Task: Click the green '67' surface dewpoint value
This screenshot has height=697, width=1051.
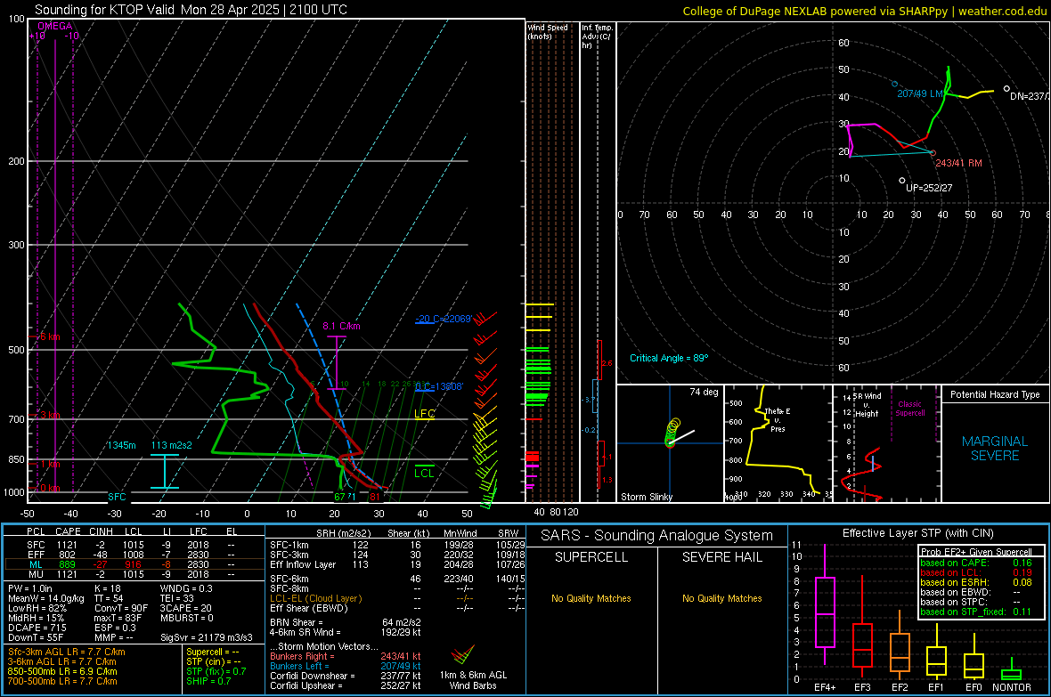Action: 339,497
